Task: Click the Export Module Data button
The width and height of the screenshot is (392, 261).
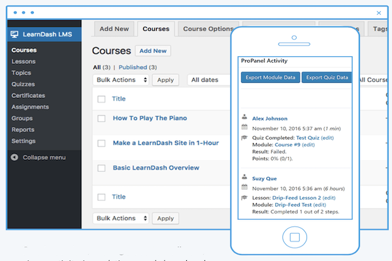Action: pyautogui.click(x=270, y=78)
